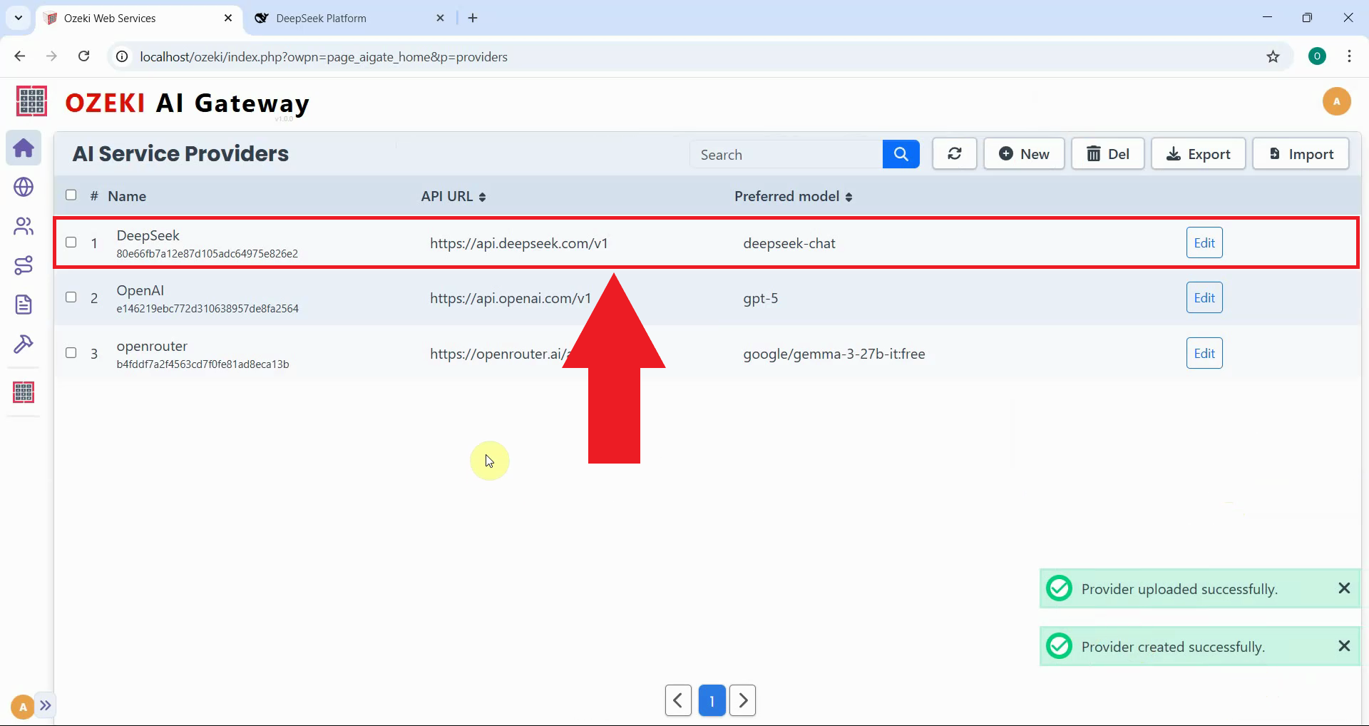
Task: Click the refresh providers list button
Action: [954, 154]
